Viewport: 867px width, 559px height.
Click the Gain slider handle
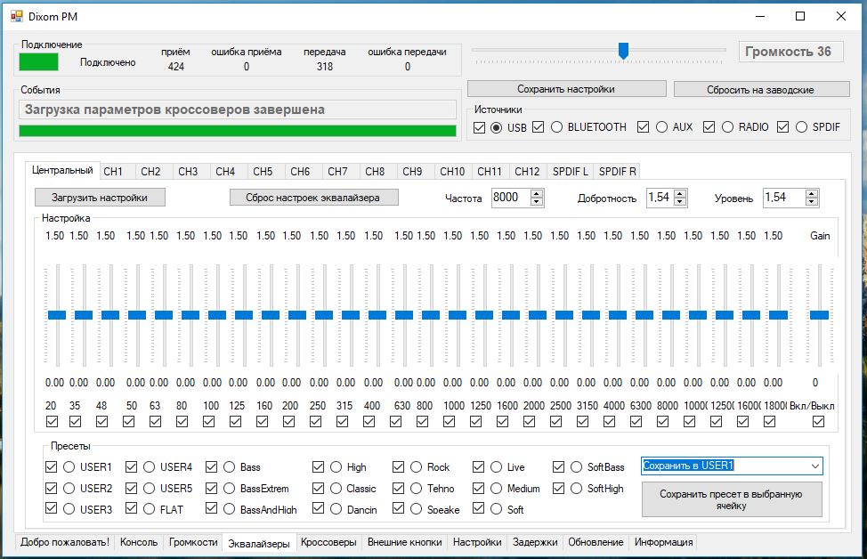pos(819,314)
